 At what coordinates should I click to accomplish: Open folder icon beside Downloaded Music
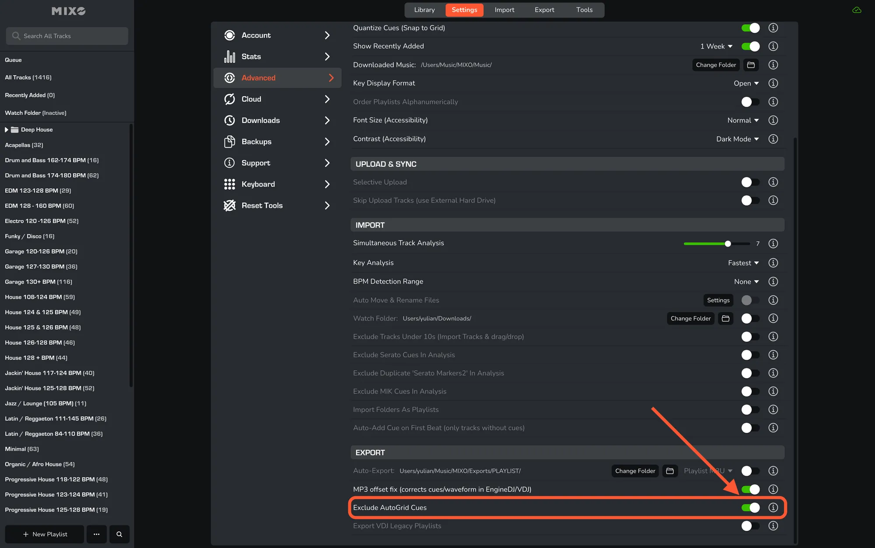point(751,65)
